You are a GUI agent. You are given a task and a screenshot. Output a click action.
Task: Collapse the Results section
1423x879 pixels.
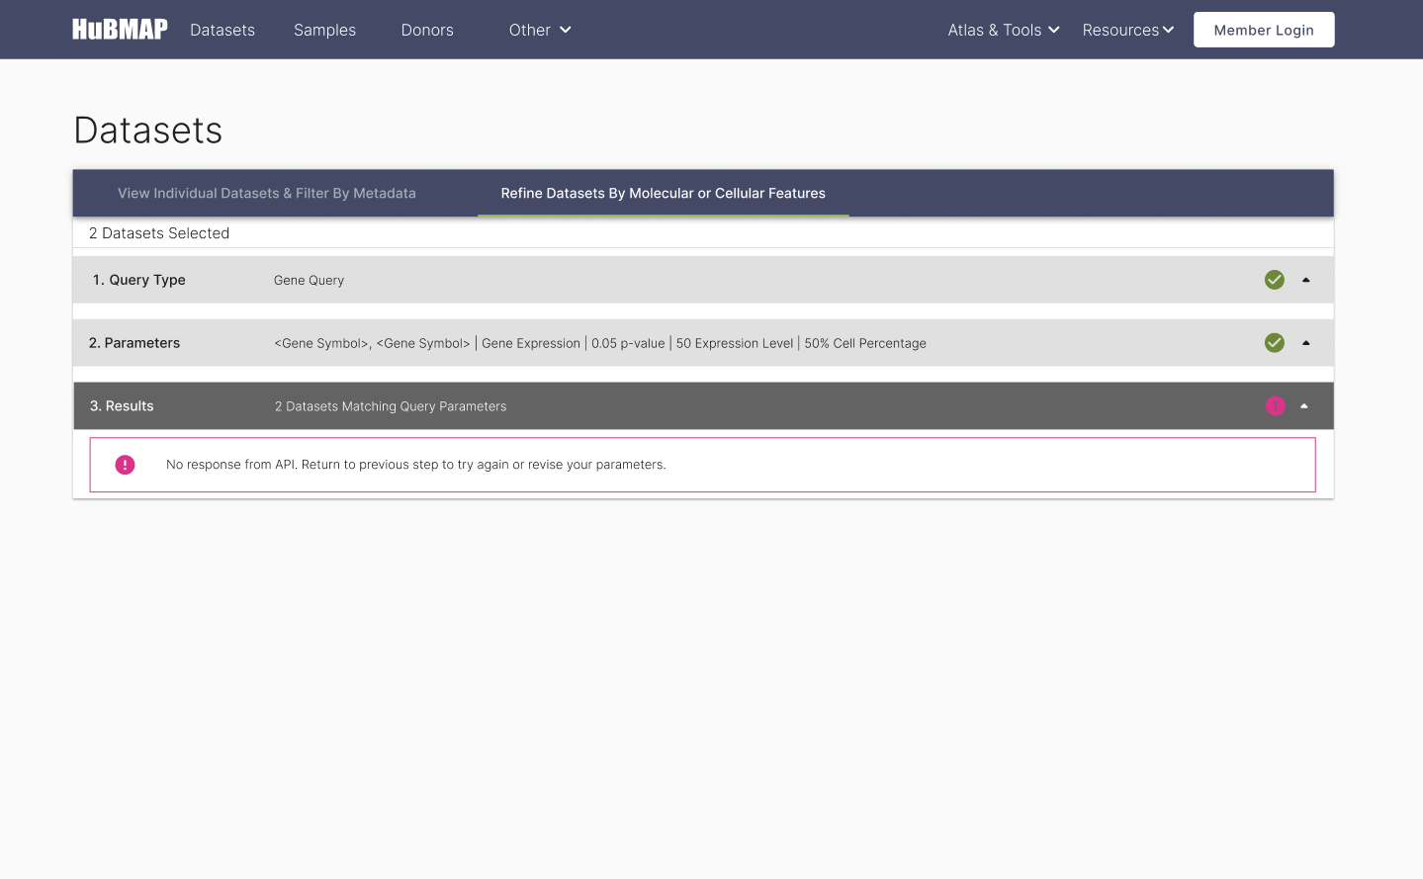(1303, 405)
